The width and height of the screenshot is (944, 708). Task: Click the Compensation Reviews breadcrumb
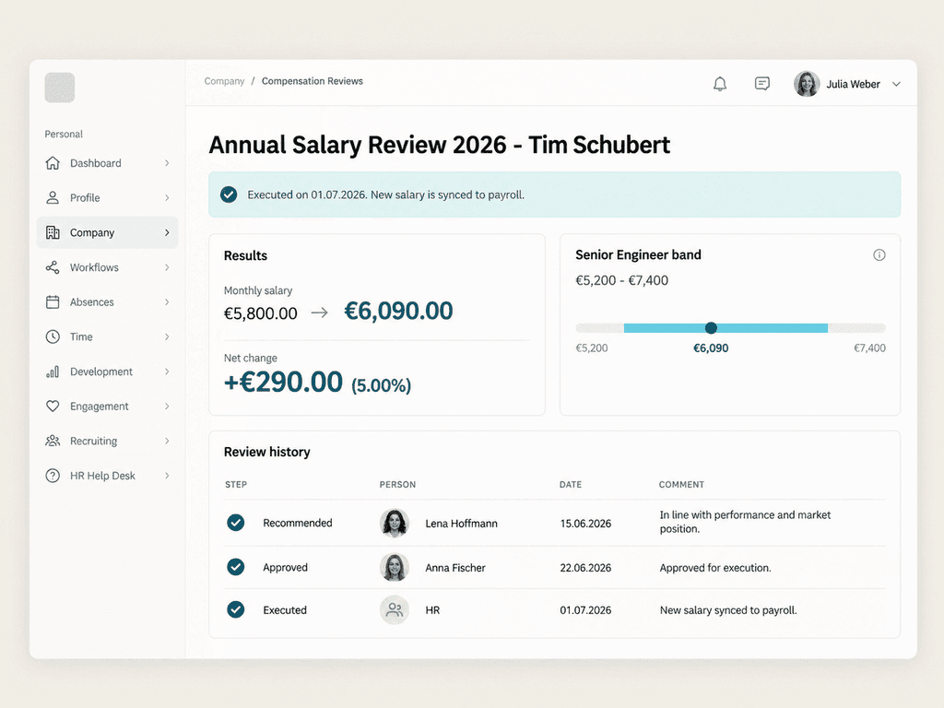tap(312, 81)
